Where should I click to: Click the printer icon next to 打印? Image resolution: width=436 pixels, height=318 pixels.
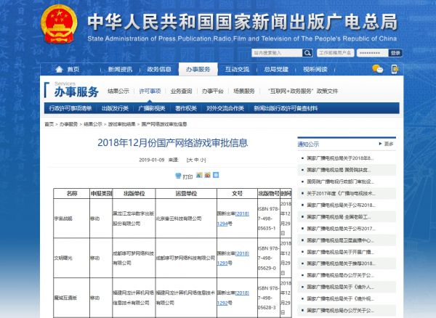click(178, 176)
